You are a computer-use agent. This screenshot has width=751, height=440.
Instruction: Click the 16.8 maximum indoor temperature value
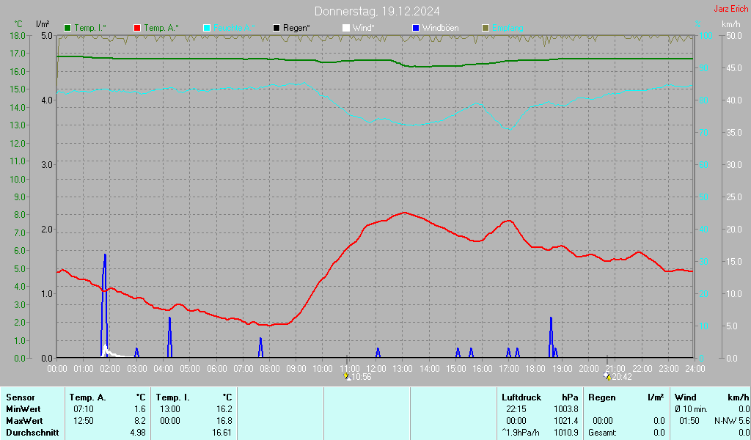click(224, 421)
